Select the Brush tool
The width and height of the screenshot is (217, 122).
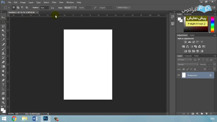pyautogui.click(x=3, y=49)
